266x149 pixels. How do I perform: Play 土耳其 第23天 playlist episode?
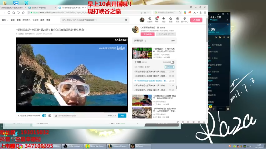click(154, 90)
